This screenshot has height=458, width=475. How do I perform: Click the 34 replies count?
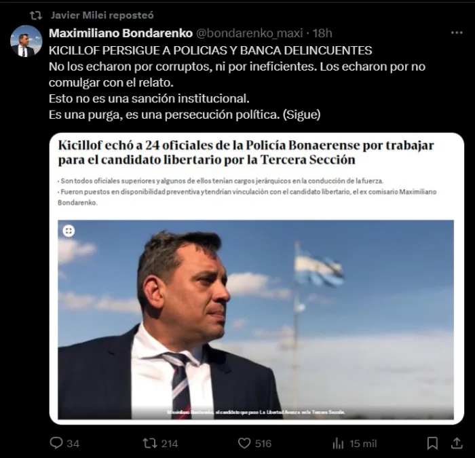73,444
